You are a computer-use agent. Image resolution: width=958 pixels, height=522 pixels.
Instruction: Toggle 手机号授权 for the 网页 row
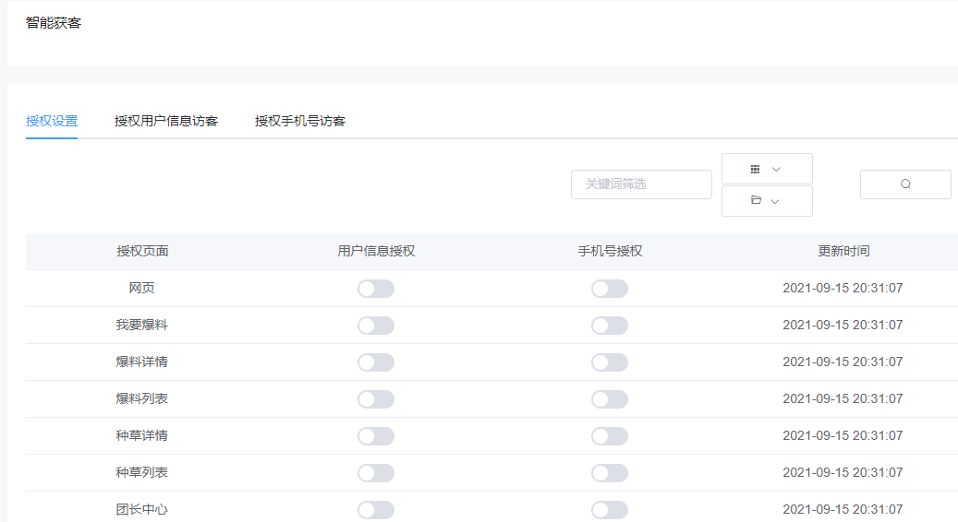click(610, 289)
